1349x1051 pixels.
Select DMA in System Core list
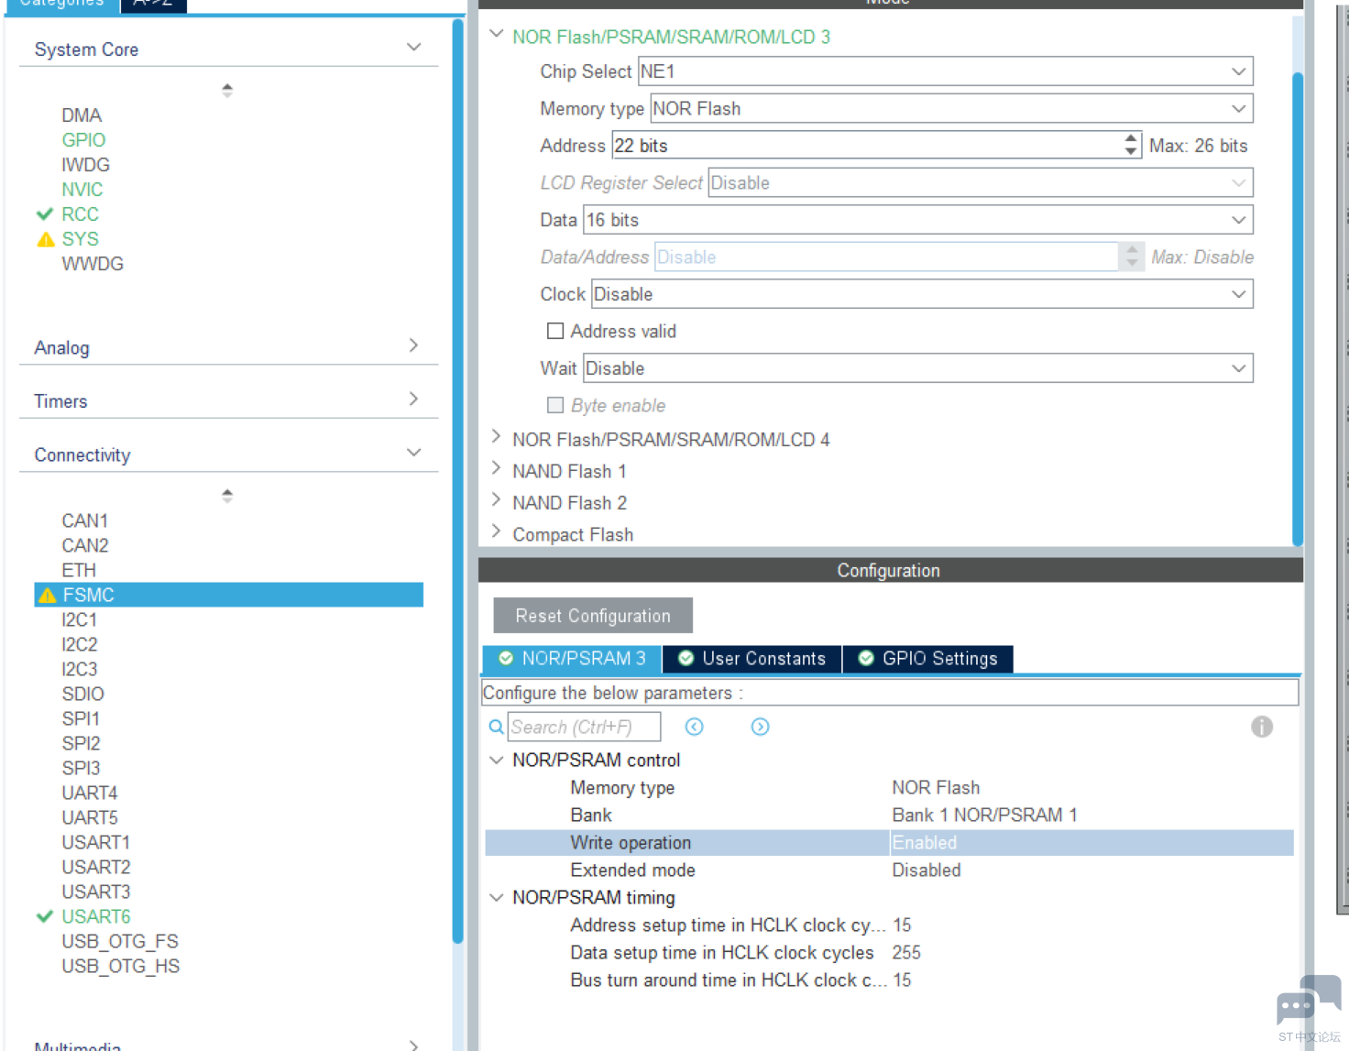click(x=82, y=115)
